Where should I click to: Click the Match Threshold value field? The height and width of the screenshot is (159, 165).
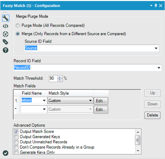coord(53,78)
